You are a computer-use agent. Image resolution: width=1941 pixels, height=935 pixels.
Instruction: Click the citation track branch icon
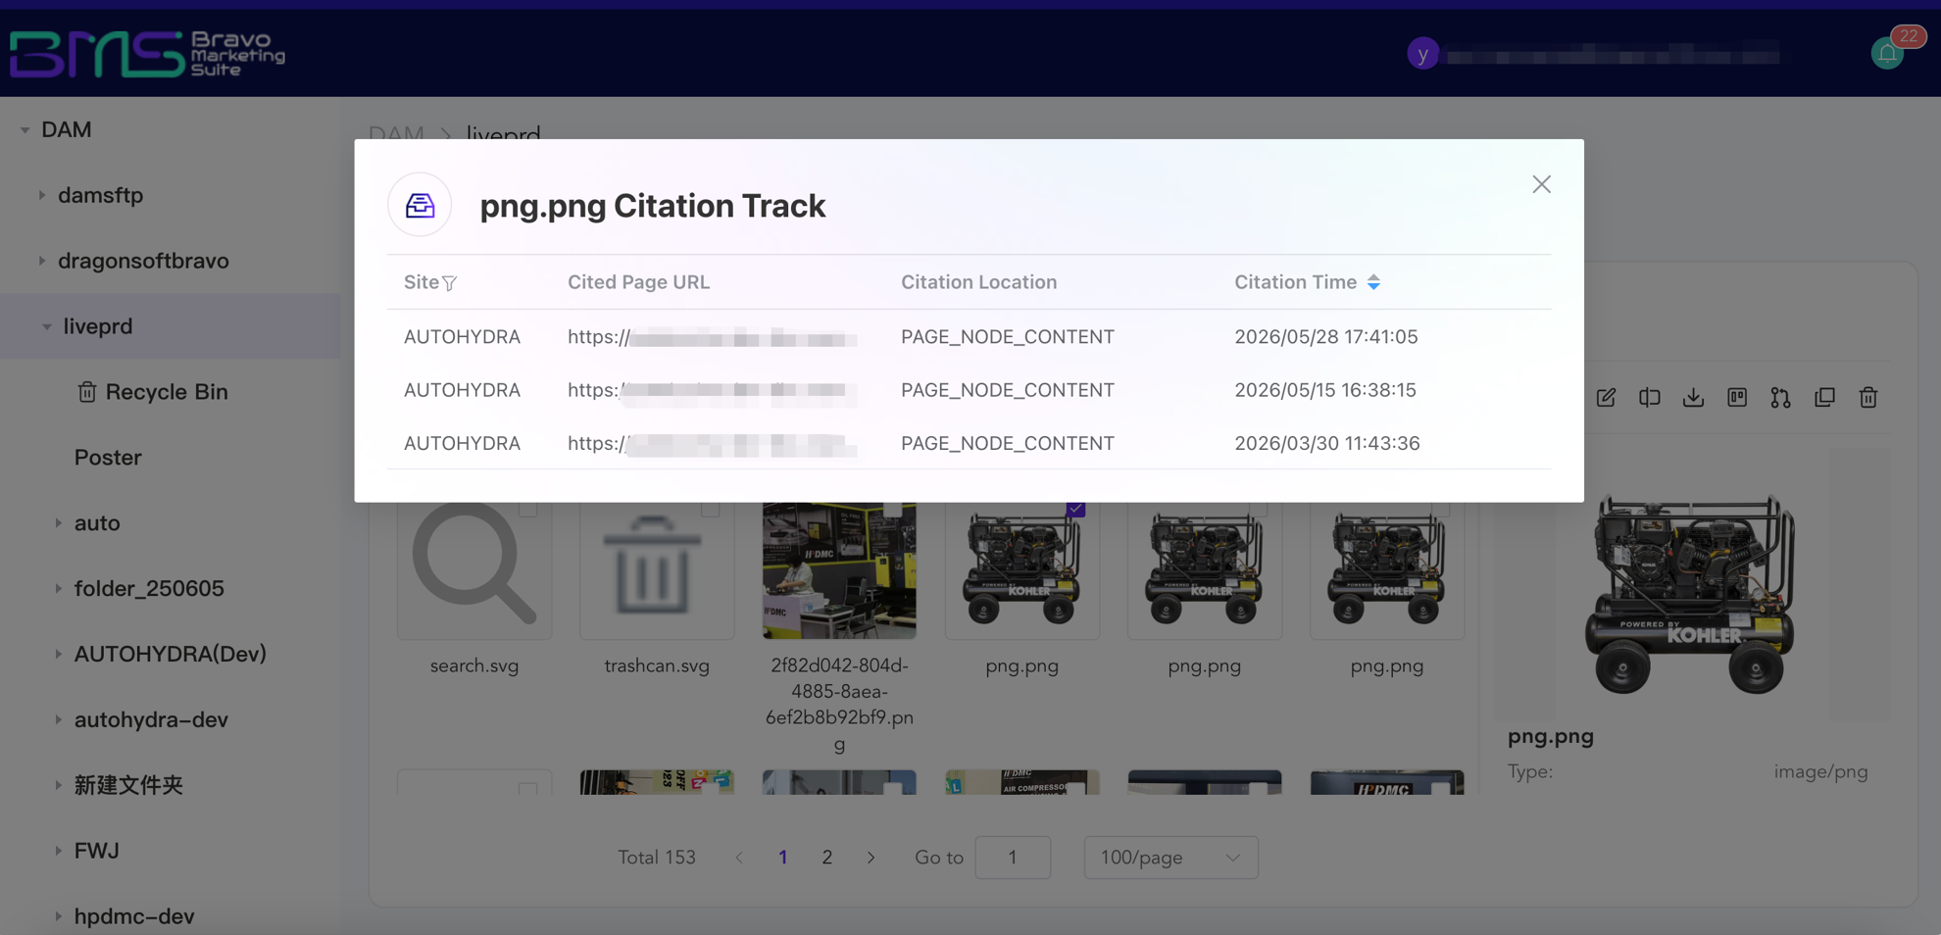coord(1780,397)
